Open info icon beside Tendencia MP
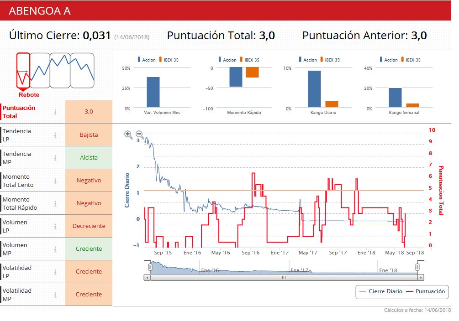 coord(55,158)
